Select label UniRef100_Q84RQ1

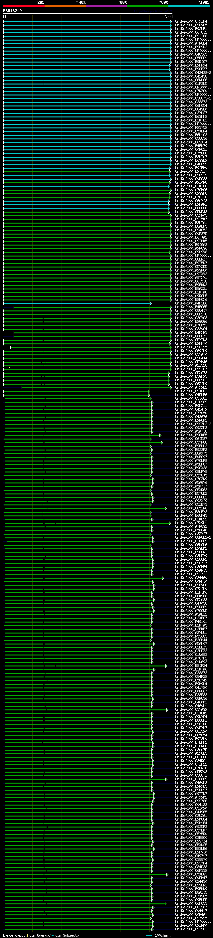pyautogui.click(x=191, y=761)
